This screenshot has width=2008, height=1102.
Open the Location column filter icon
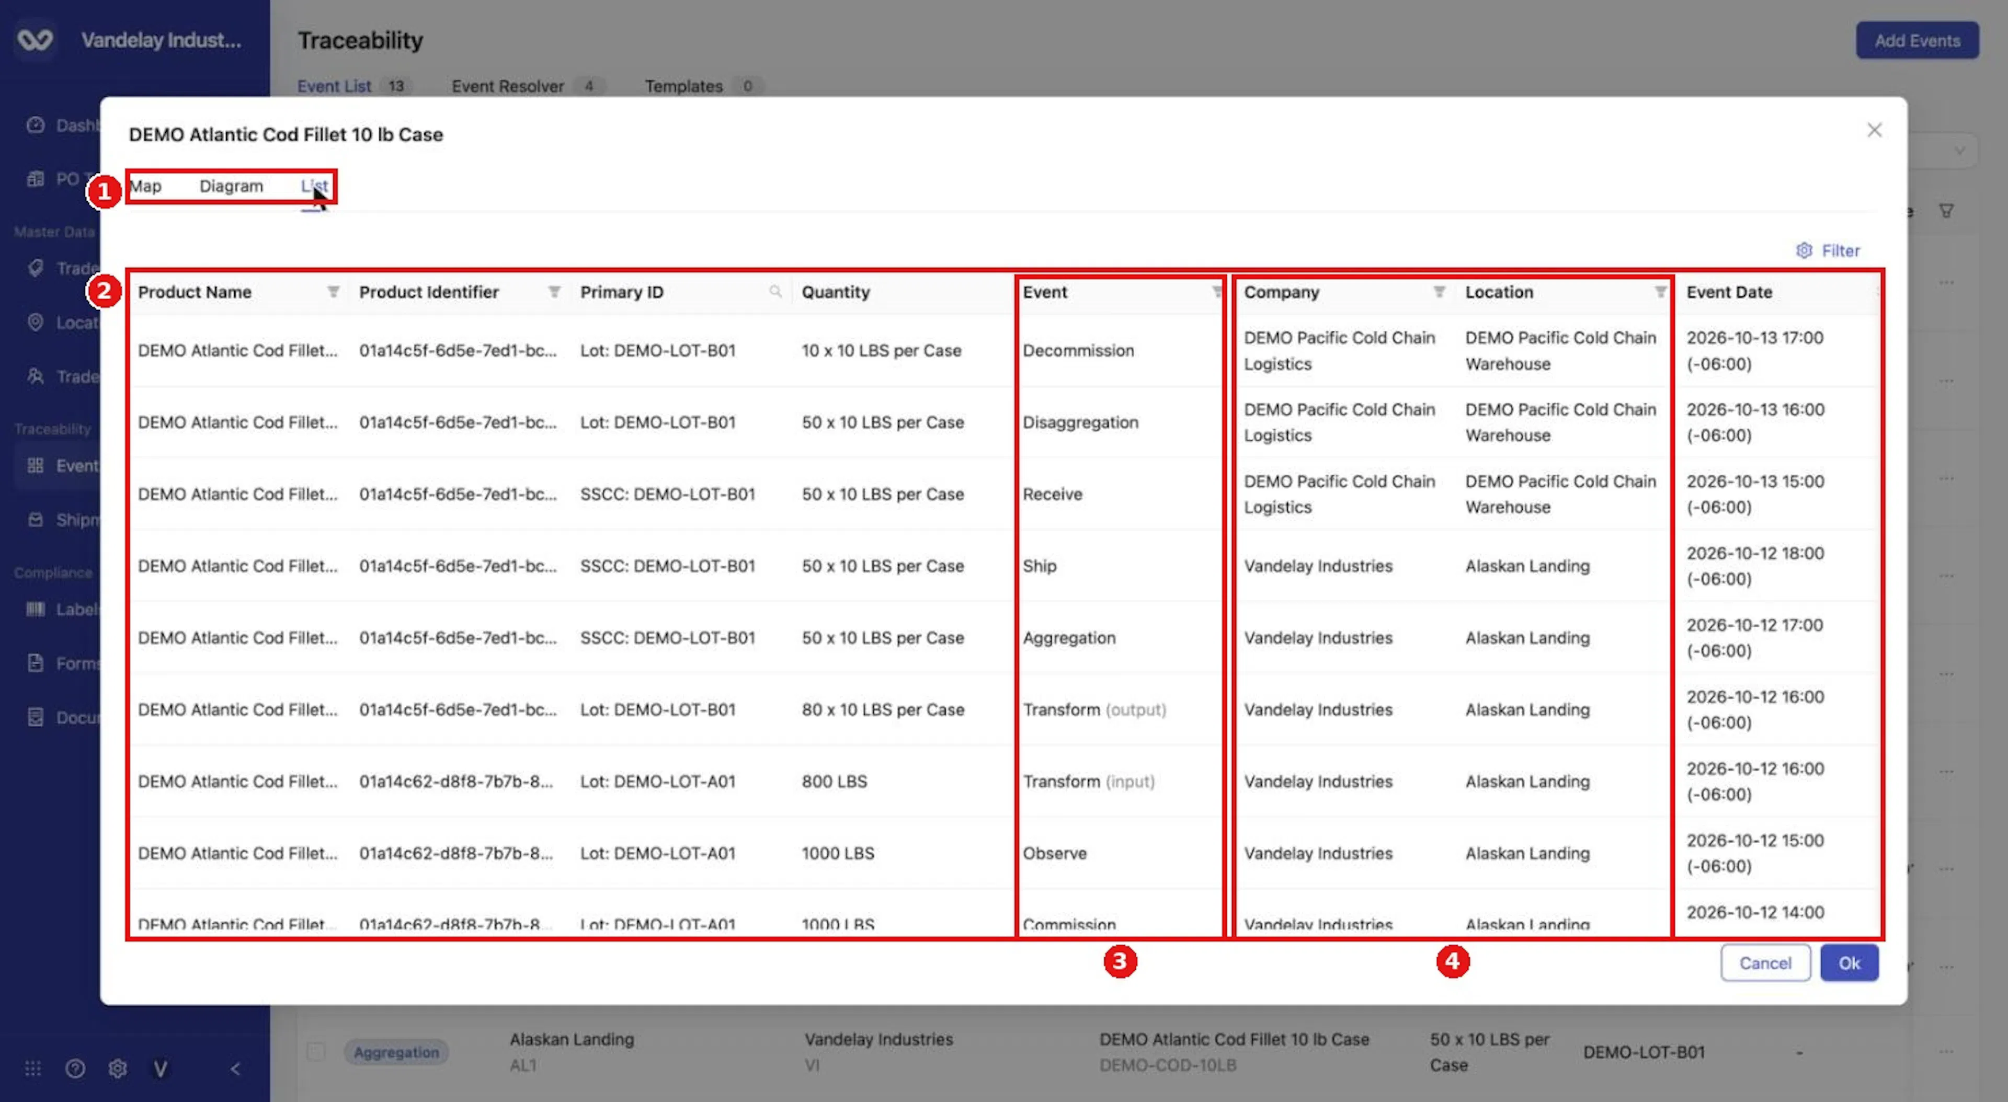(1660, 292)
